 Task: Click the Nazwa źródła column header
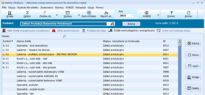(x=59, y=41)
